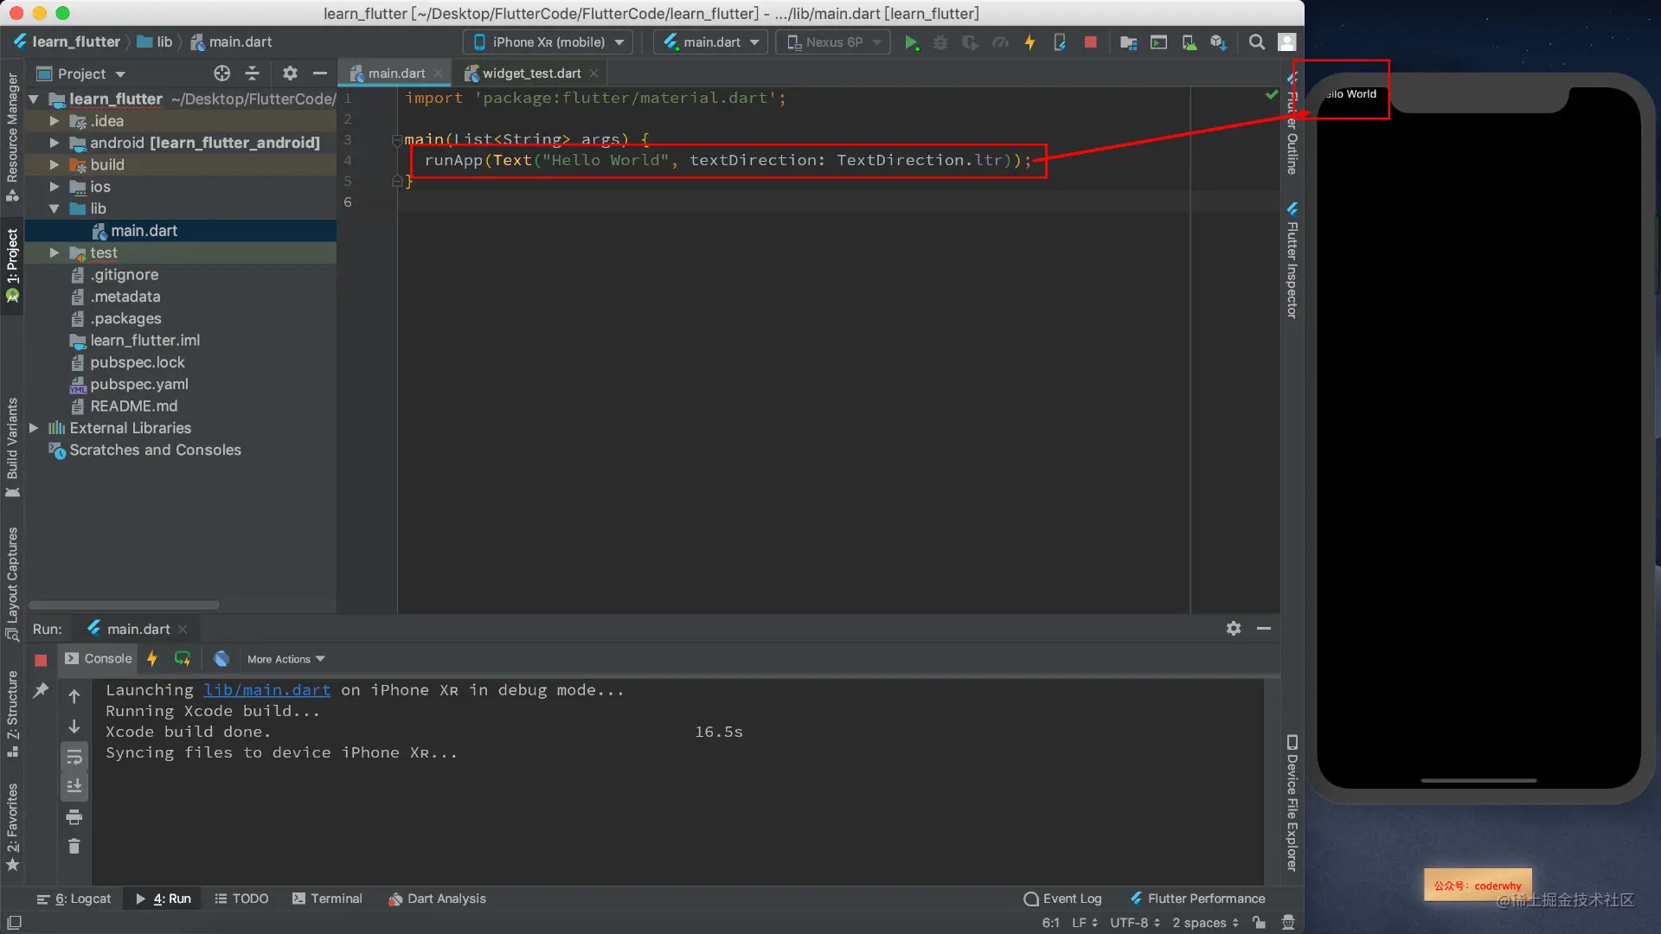The height and width of the screenshot is (934, 1661).
Task: Click the Search Everywhere magnifier icon
Action: click(1257, 42)
